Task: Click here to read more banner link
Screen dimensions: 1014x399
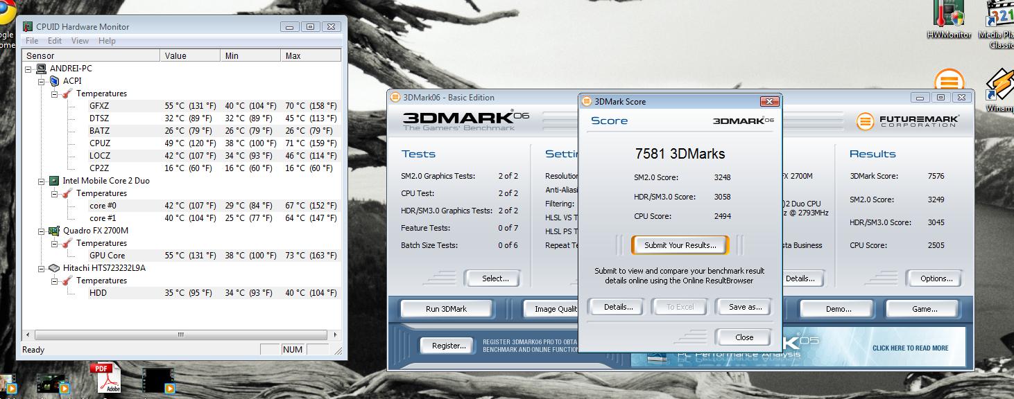Action: coord(910,348)
